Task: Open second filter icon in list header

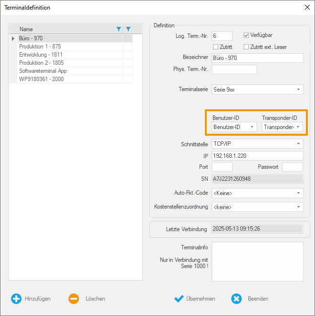Action: point(128,29)
